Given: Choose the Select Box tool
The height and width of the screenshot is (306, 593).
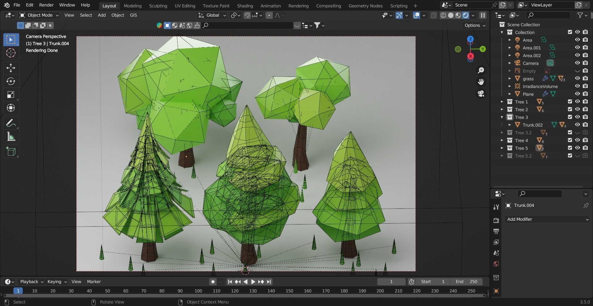Looking at the screenshot, I should coord(11,40).
